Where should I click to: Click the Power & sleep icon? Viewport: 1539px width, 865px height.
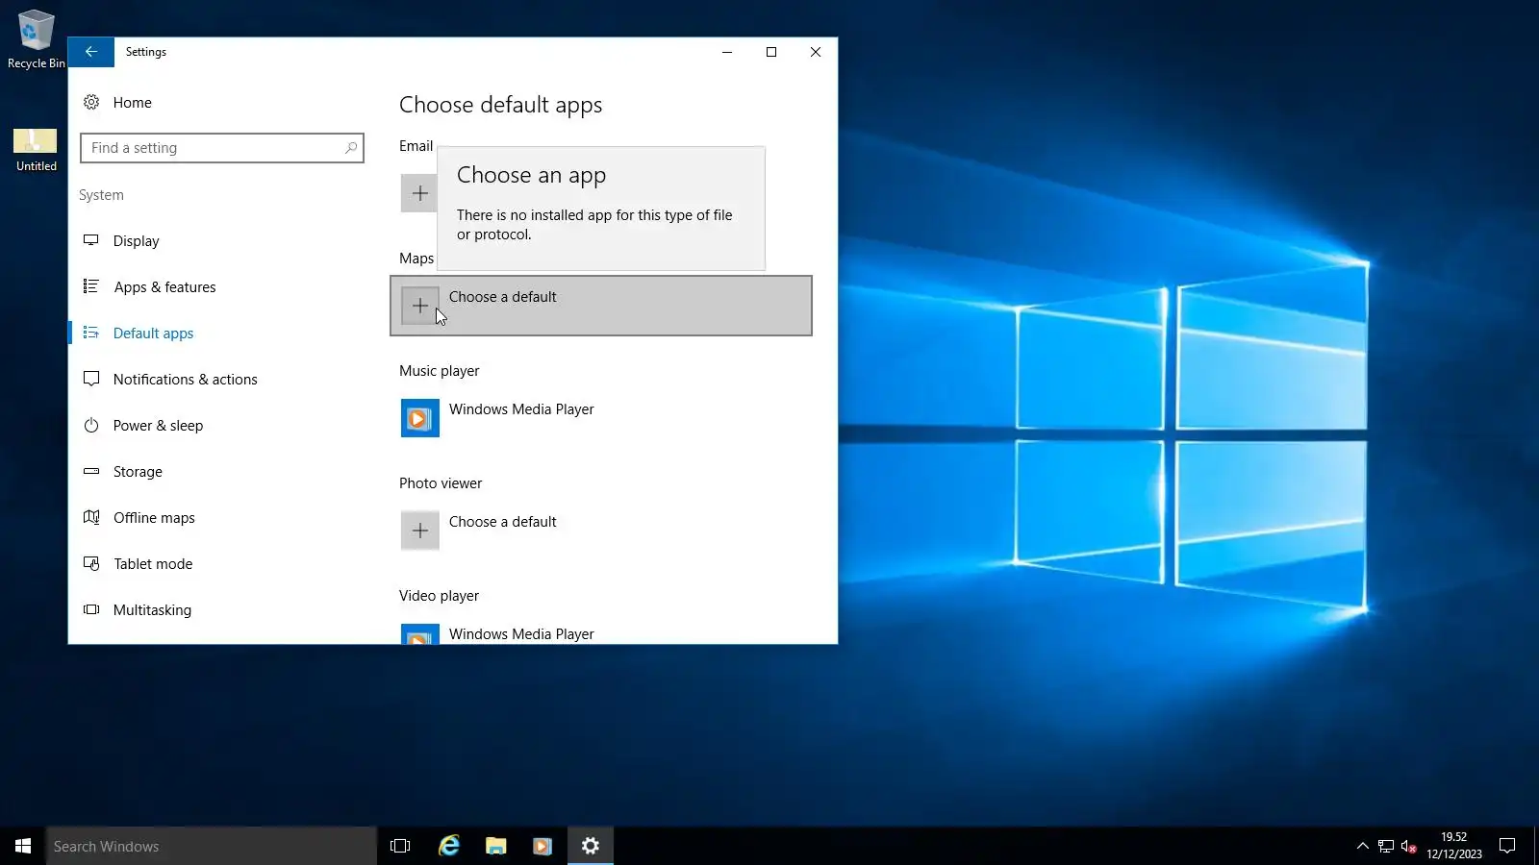click(91, 425)
